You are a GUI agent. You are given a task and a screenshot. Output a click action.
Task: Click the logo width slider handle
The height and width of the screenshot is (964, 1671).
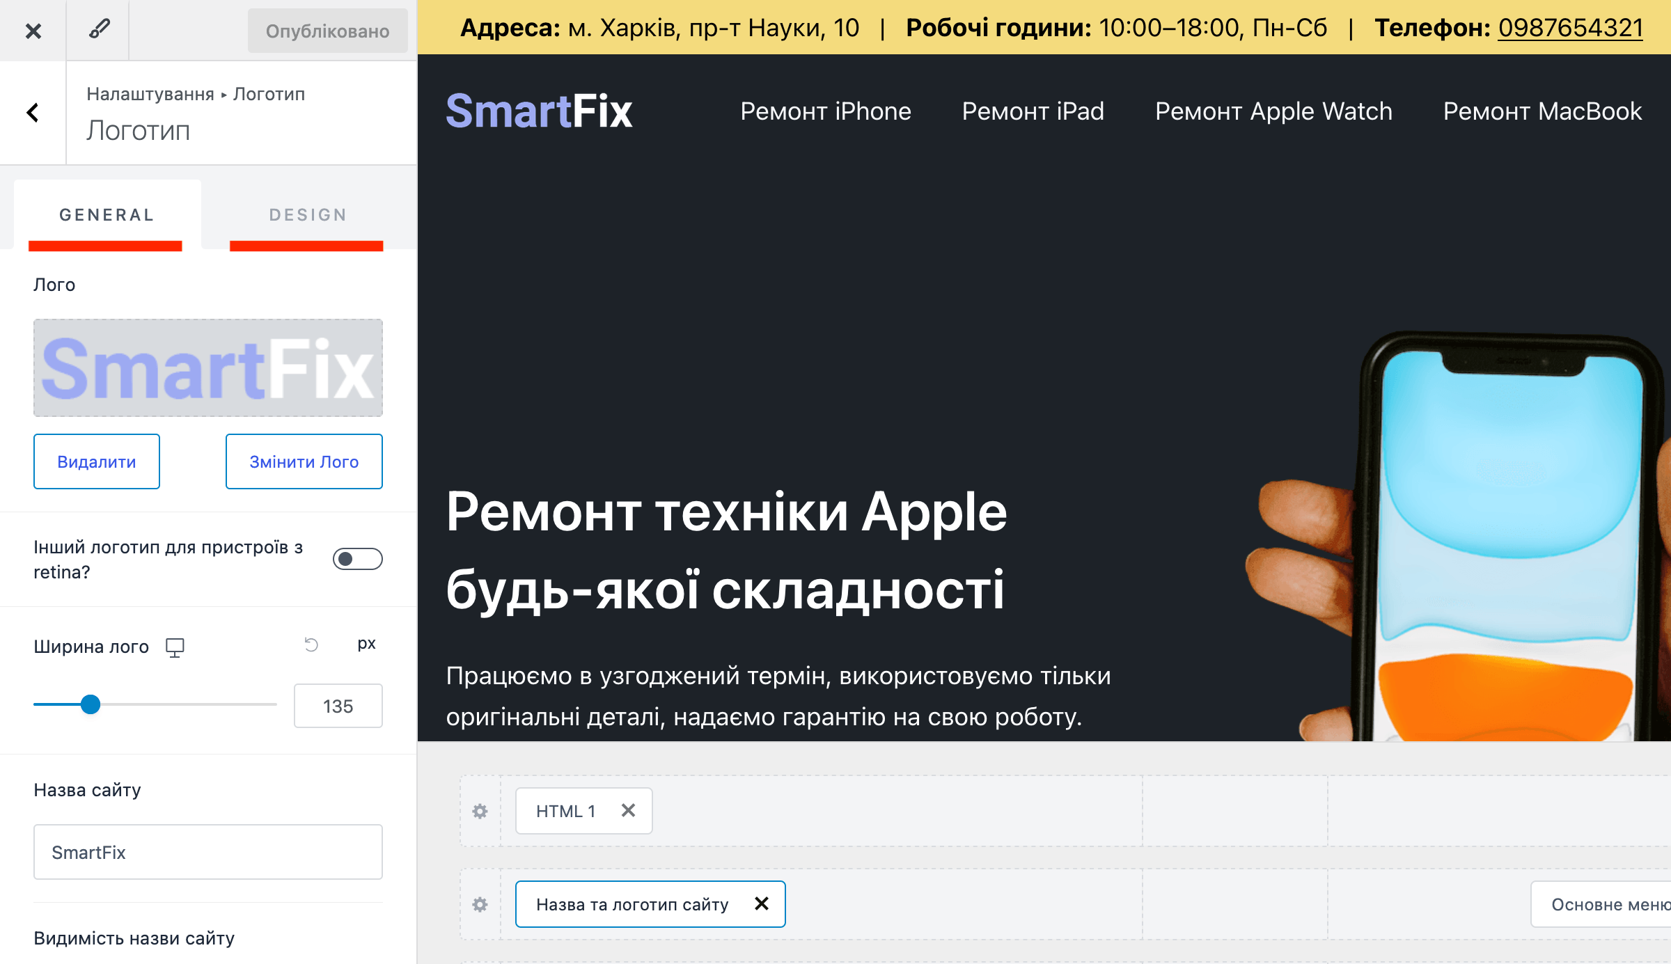[x=91, y=704]
